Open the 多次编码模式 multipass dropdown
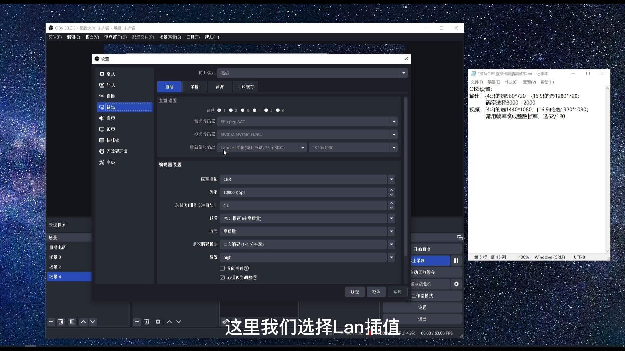 [x=307, y=244]
